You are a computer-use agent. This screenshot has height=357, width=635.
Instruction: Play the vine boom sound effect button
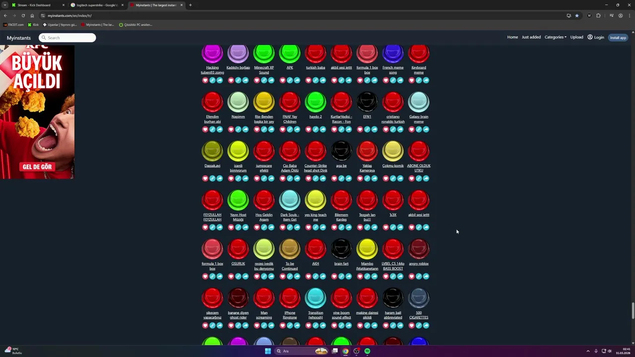click(341, 298)
